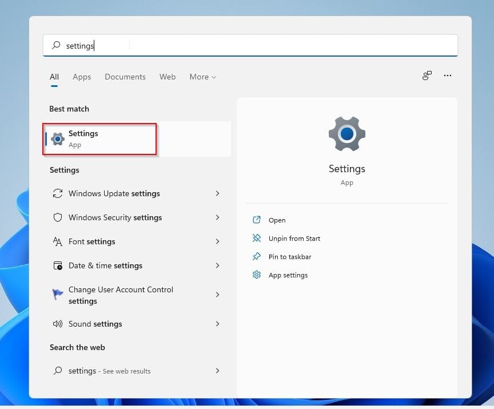494x409 pixels.
Task: Click the large Settings gear in preview pane
Action: point(346,134)
